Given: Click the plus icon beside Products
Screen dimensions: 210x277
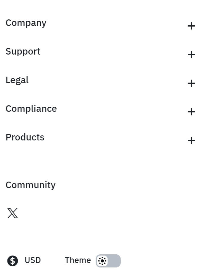Looking at the screenshot, I should (191, 141).
